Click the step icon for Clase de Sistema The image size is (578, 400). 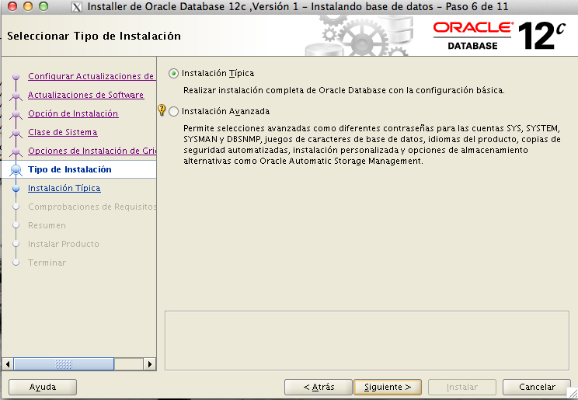15,133
